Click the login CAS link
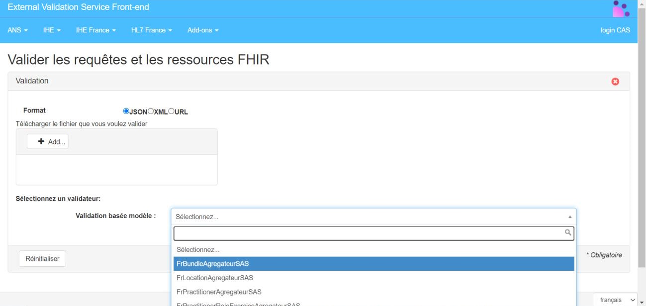Screen dimensions: 646x306 615,30
